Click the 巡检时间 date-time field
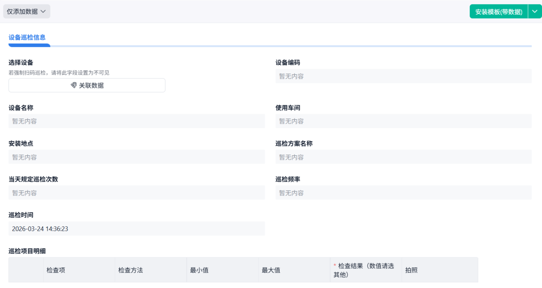Viewport: 542px width, 288px height. [136, 229]
